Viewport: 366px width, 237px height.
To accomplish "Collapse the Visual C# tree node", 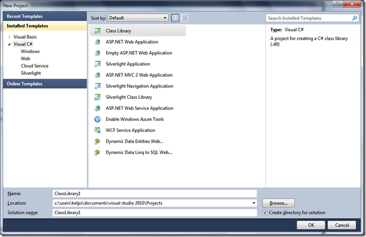I will [x=9, y=44].
